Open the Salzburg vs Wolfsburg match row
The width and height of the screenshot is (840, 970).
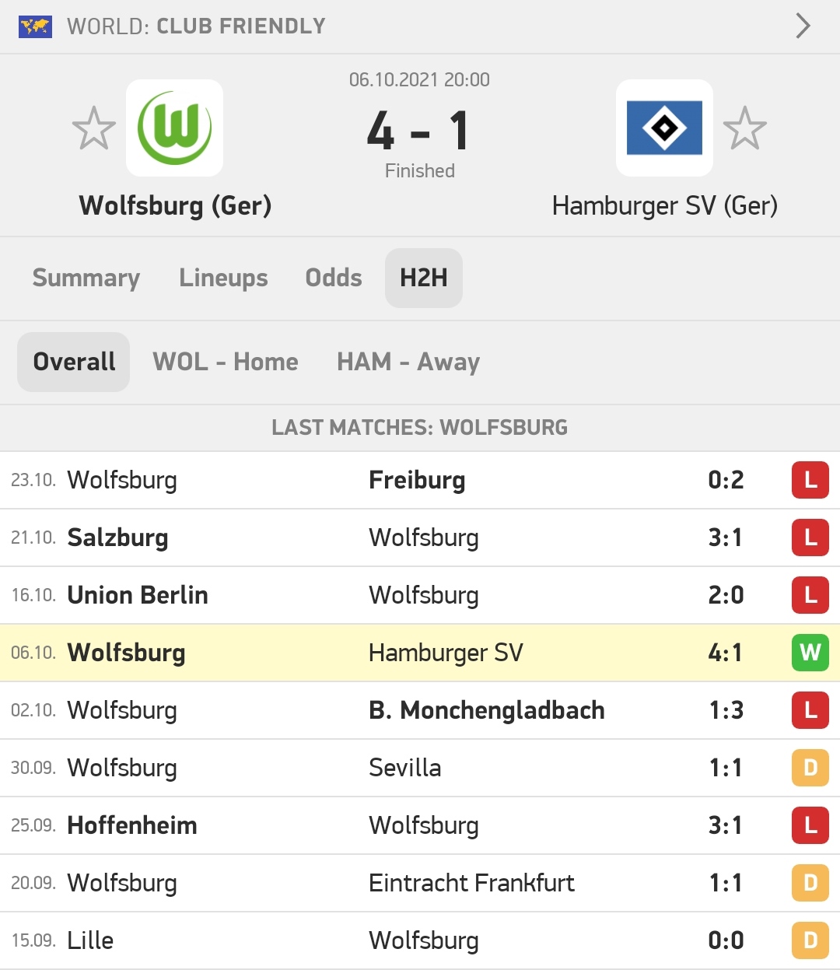click(420, 538)
